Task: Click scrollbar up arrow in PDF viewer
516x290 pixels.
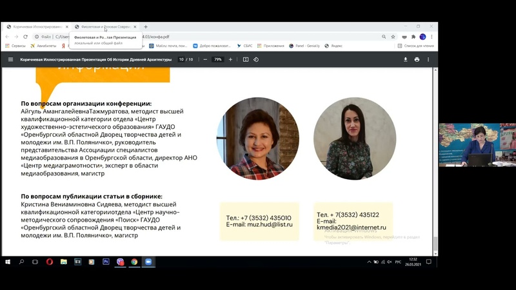Action: 435,70
